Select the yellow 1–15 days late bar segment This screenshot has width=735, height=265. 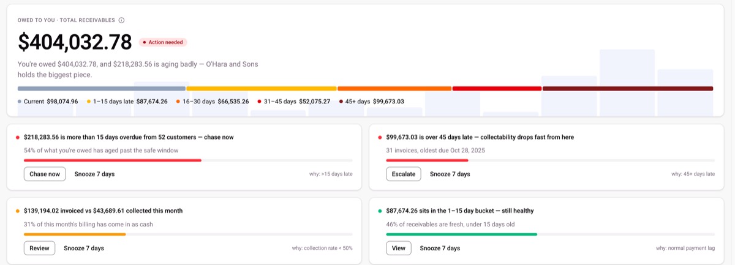click(x=262, y=89)
